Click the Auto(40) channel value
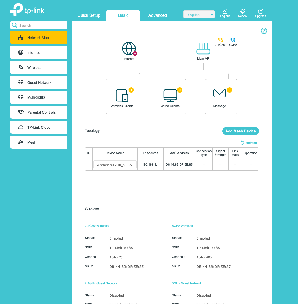 coord(204,257)
